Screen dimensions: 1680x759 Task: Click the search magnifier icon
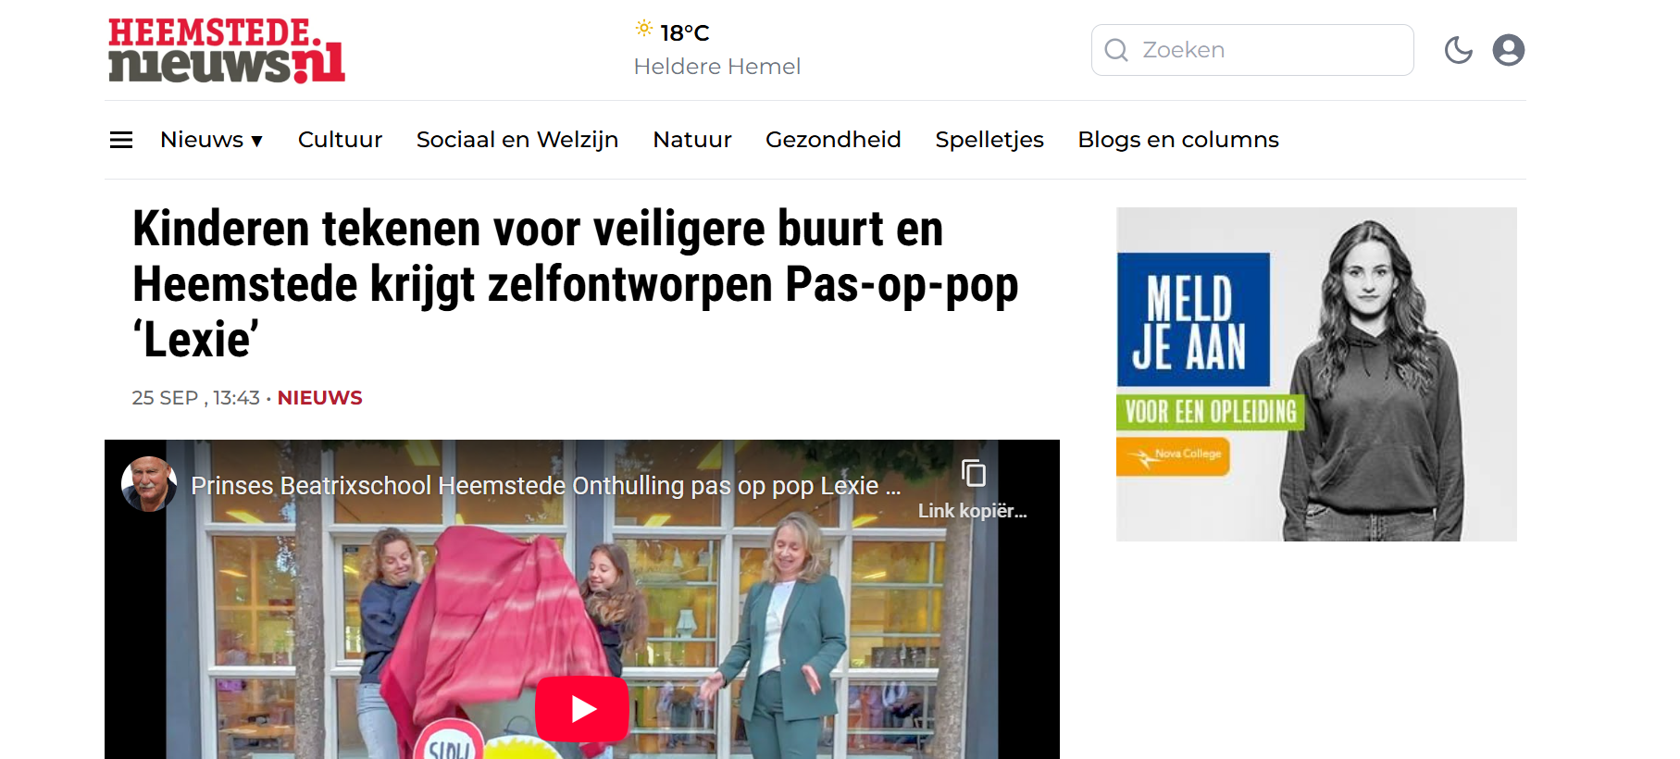1116,50
